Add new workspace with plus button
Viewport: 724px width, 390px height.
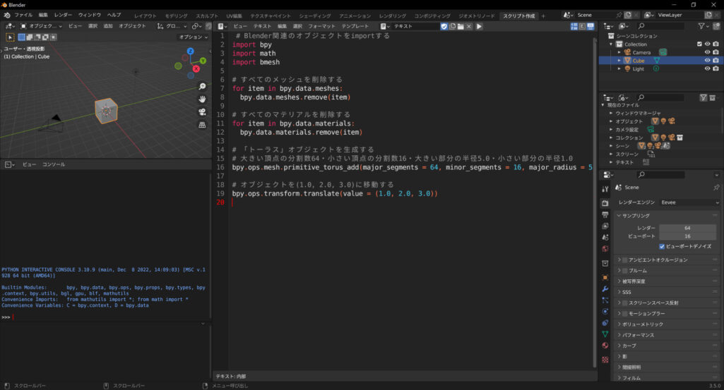tap(543, 16)
